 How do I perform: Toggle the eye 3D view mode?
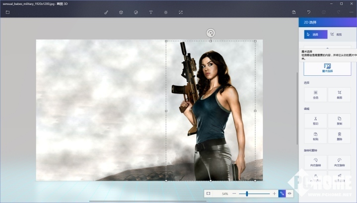point(290,194)
